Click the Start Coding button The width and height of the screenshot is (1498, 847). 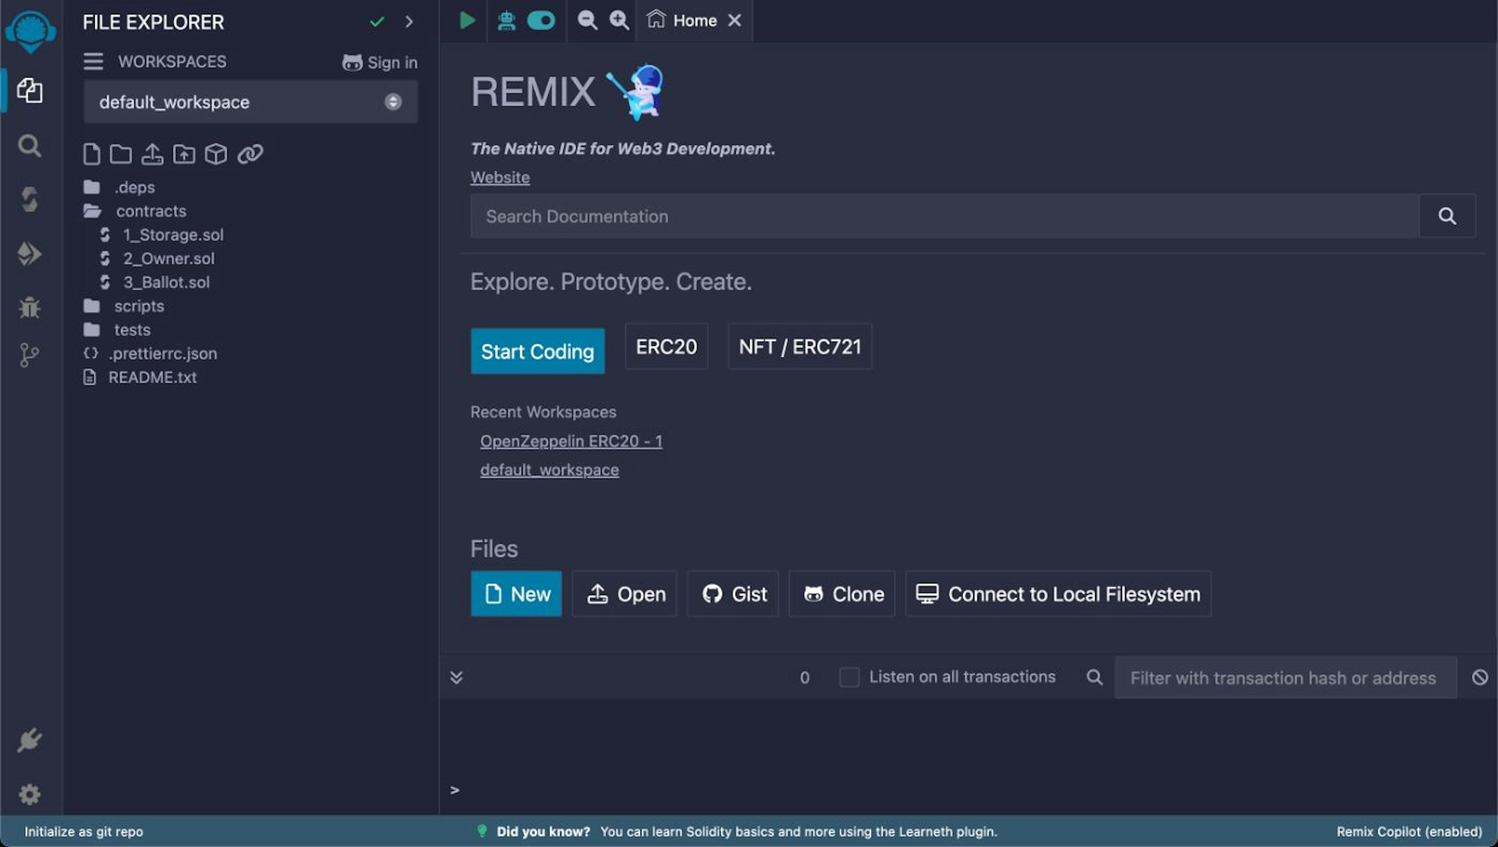pos(538,351)
